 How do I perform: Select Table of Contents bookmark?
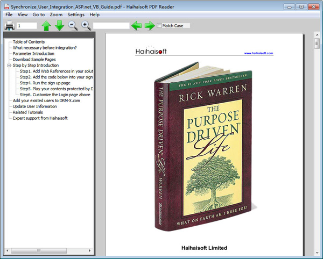(x=29, y=42)
